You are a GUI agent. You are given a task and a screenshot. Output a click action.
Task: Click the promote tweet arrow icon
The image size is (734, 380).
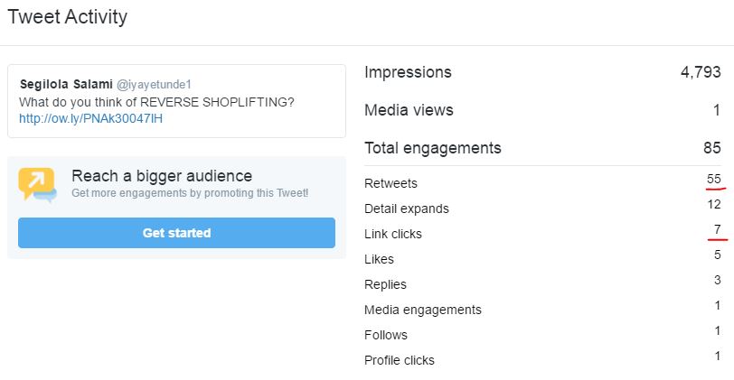pyautogui.click(x=37, y=184)
